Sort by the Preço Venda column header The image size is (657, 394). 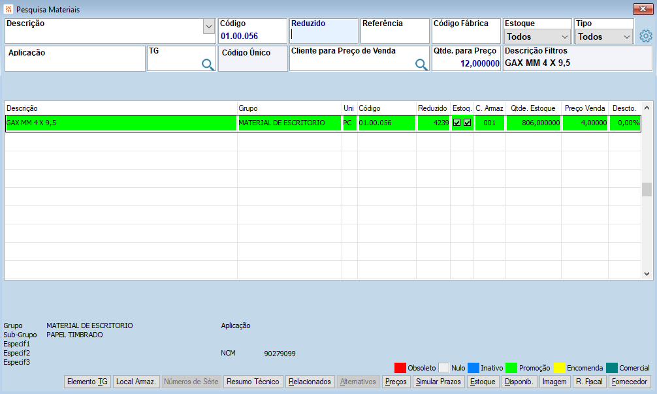click(585, 108)
